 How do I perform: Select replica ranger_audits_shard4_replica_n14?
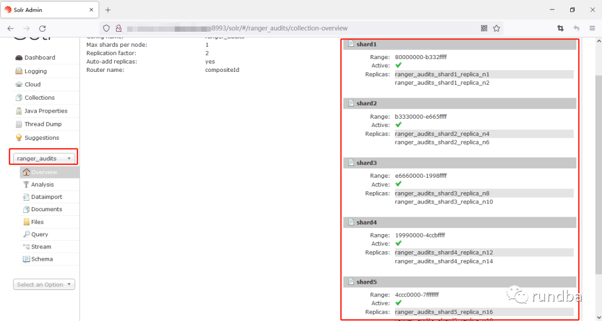[x=444, y=261]
